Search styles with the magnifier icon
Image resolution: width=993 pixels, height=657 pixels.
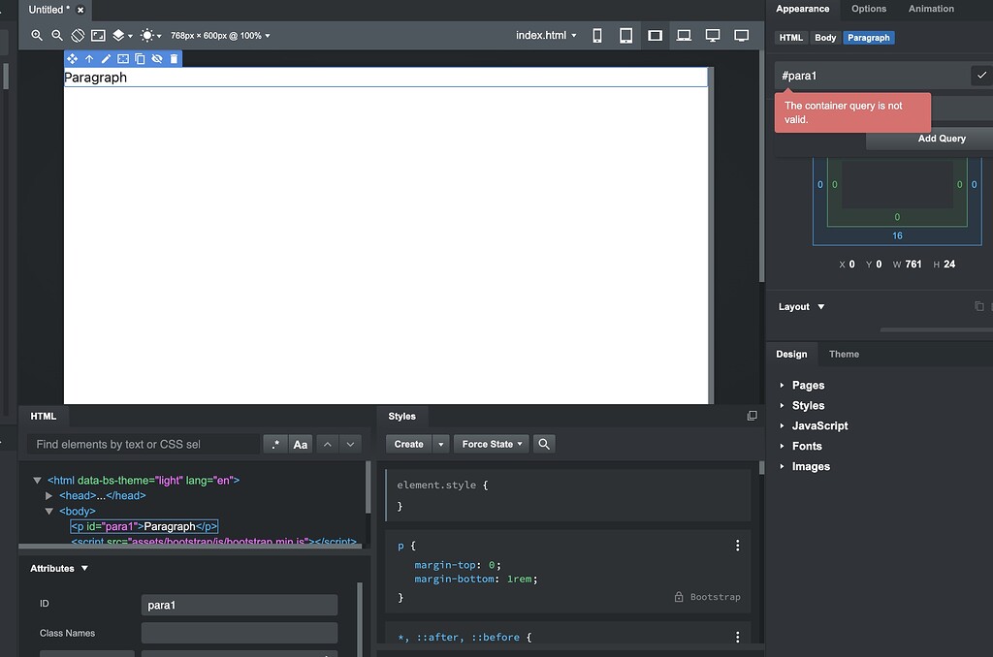click(544, 444)
